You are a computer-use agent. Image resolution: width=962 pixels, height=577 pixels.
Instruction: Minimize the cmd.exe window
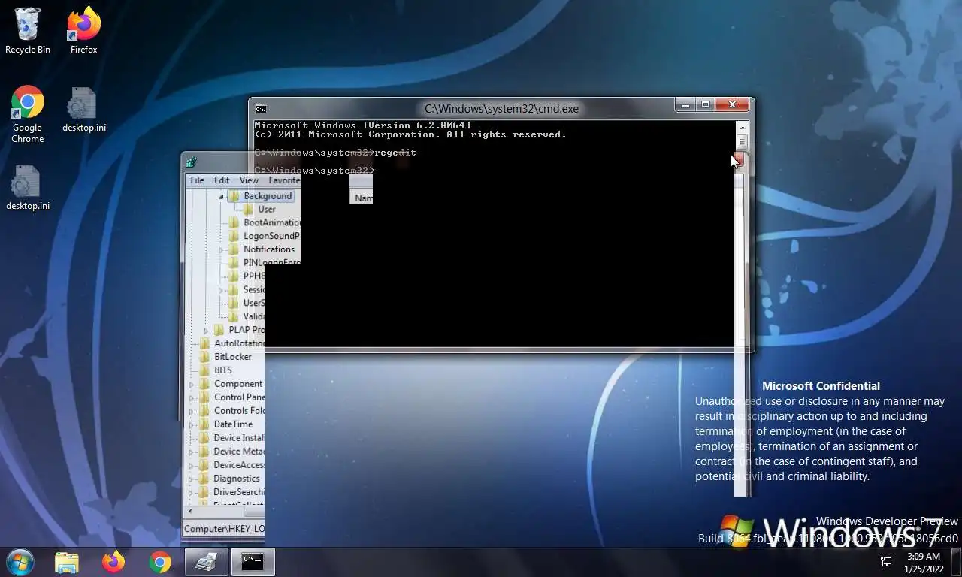point(685,105)
